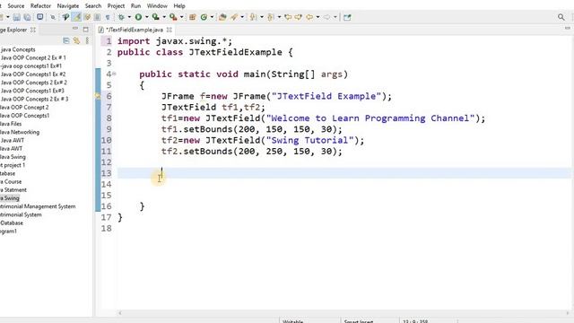The image size is (574, 323).
Task: Select the highlighted Java Swing project
Action: click(10, 198)
